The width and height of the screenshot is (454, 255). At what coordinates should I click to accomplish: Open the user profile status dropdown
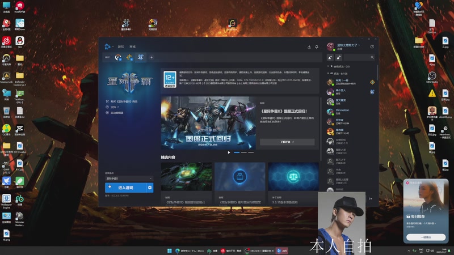point(348,45)
